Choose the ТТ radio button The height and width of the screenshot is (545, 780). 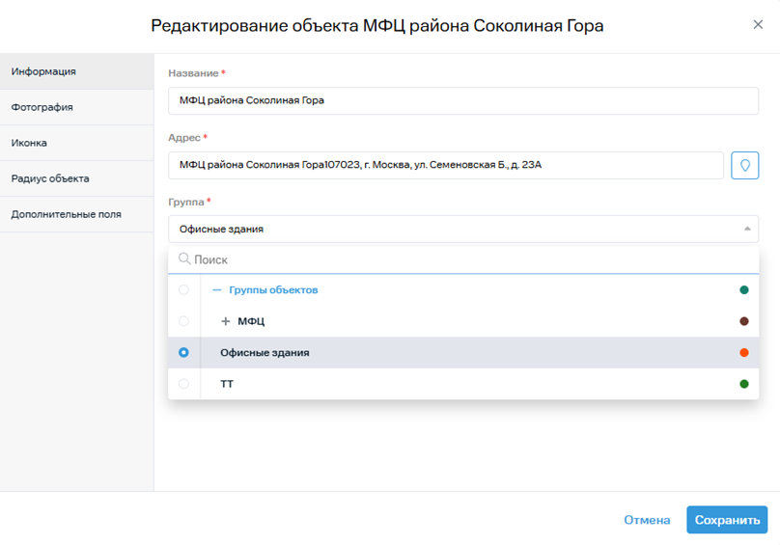coord(183,384)
